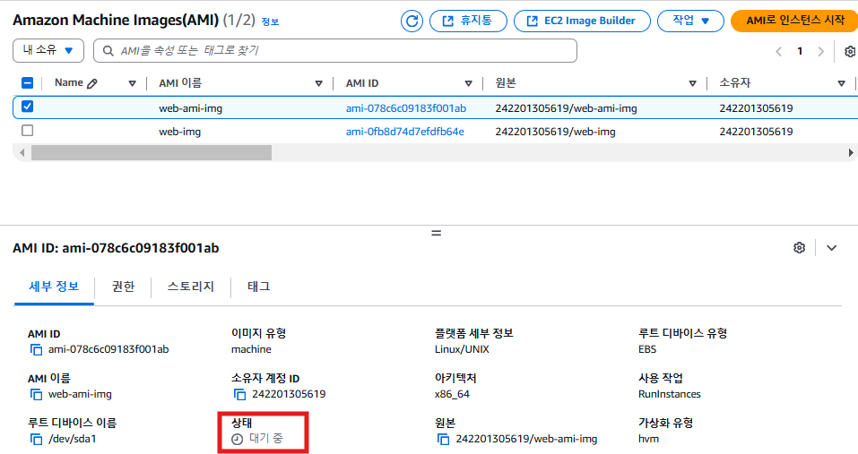This screenshot has height=454, width=858.
Task: Click the hvm virtualization value
Action: point(648,439)
